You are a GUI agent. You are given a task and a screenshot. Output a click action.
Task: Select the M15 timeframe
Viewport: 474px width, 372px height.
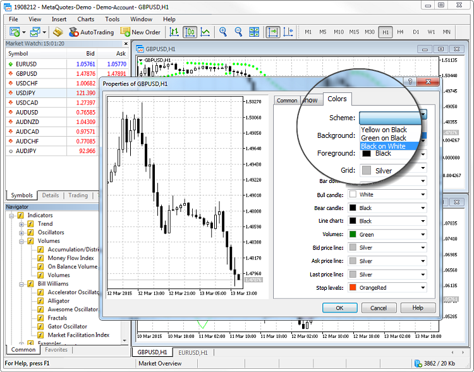tap(354, 32)
